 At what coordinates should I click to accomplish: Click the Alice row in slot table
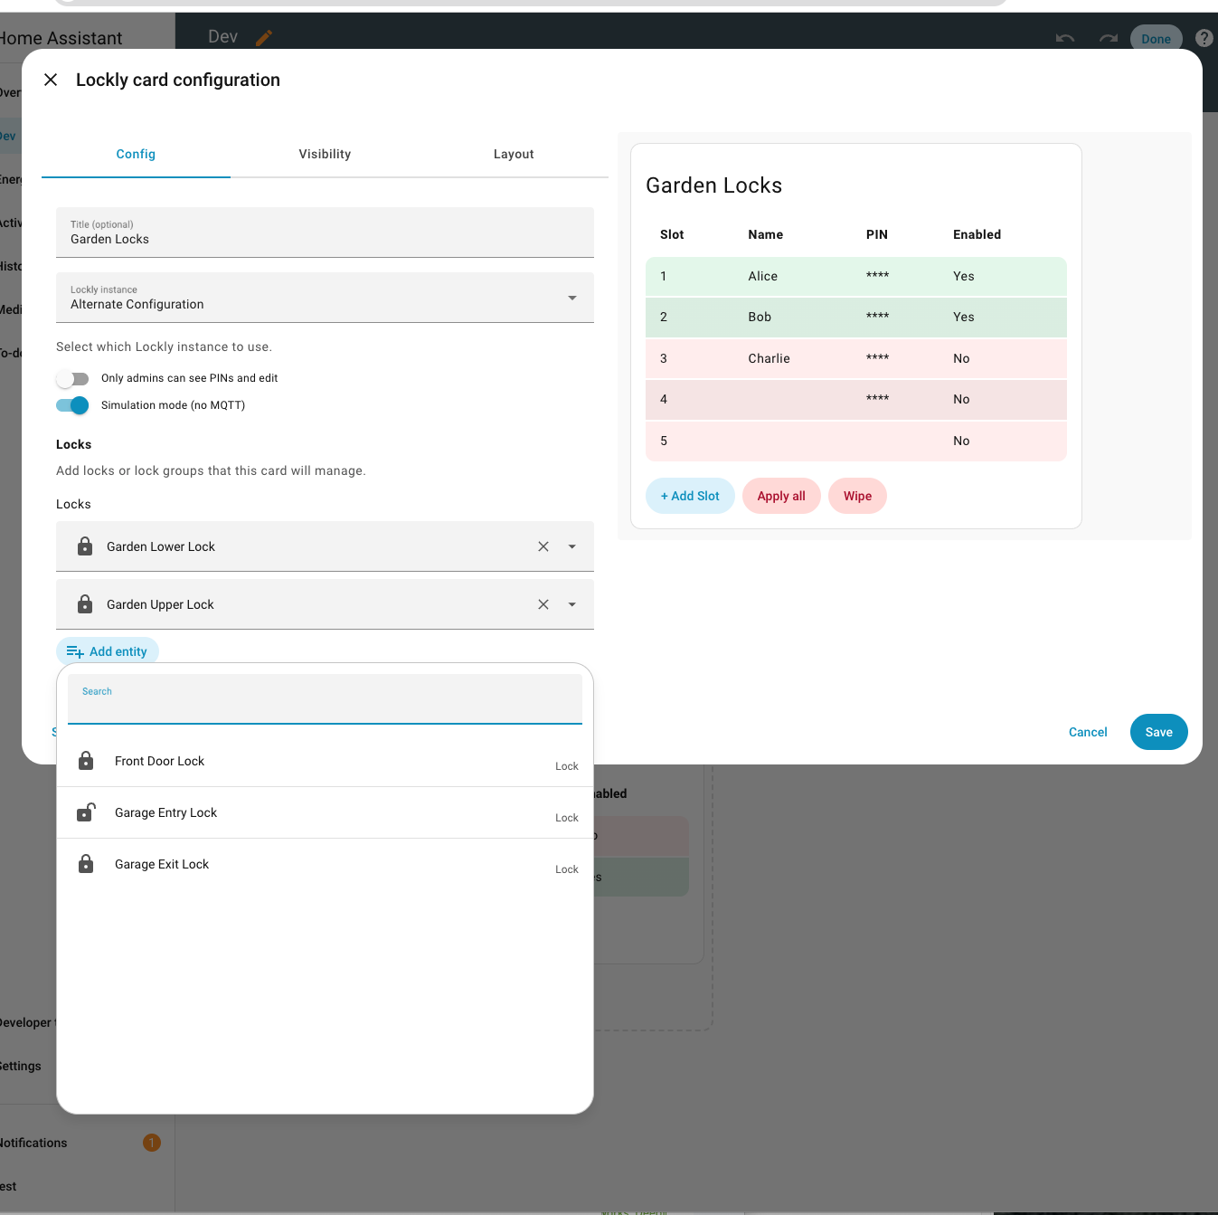[856, 276]
